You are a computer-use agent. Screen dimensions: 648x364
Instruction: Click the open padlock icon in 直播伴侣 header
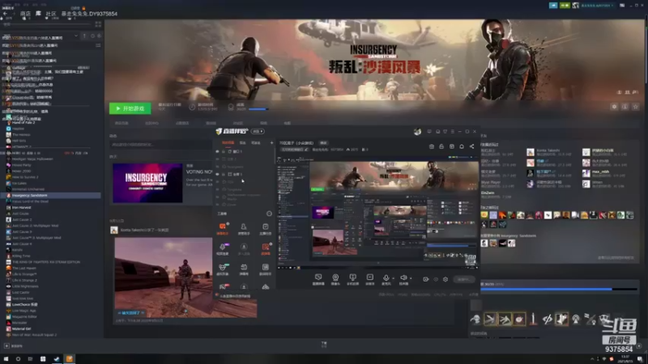tap(441, 146)
